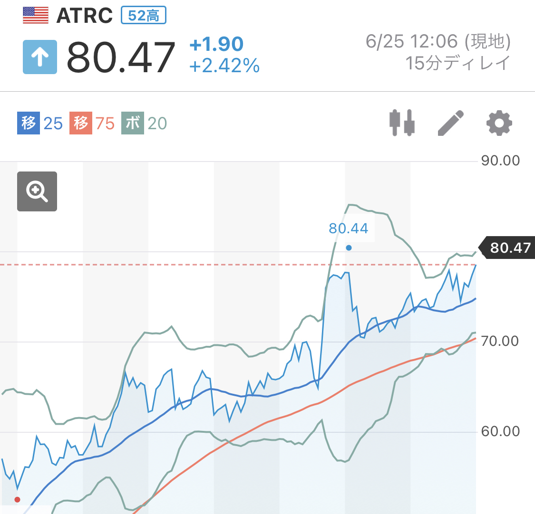Click the 15分ディレイ delay notice
Image resolution: width=535 pixels, height=514 pixels.
pos(458,63)
